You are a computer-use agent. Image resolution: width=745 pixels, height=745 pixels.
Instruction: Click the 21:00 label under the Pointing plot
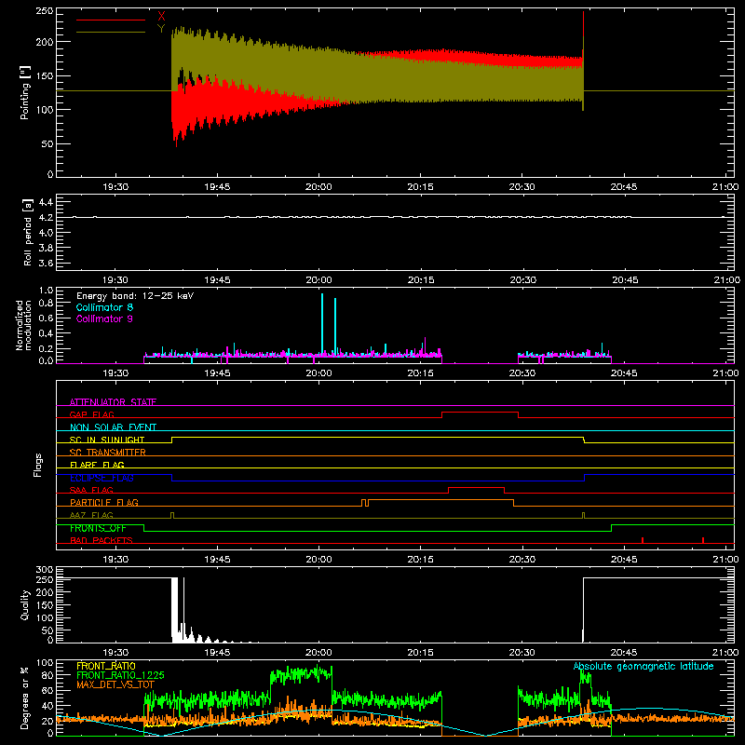725,187
